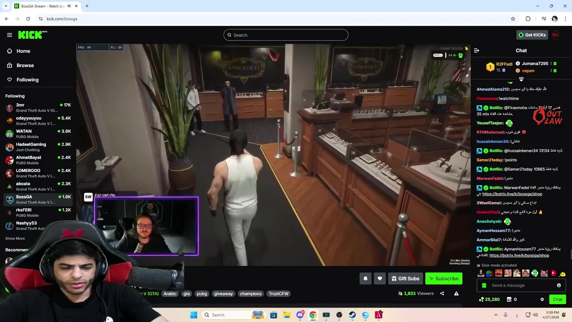Reload the page
The height and width of the screenshot is (322, 572).
point(28,19)
